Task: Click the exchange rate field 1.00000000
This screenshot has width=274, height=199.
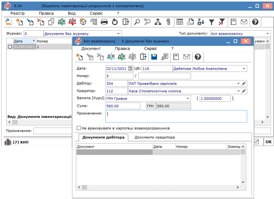Action: pyautogui.click(x=215, y=98)
